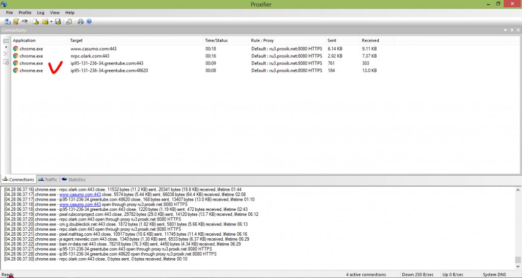The height and width of the screenshot is (278, 522).
Task: Click the 4 active connections status text
Action: point(366,274)
